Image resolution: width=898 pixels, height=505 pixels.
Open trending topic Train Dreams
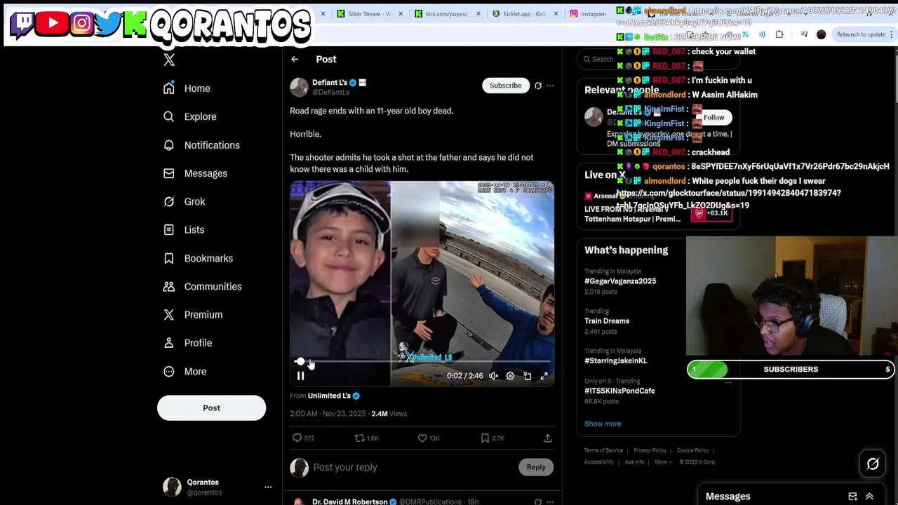coord(607,321)
